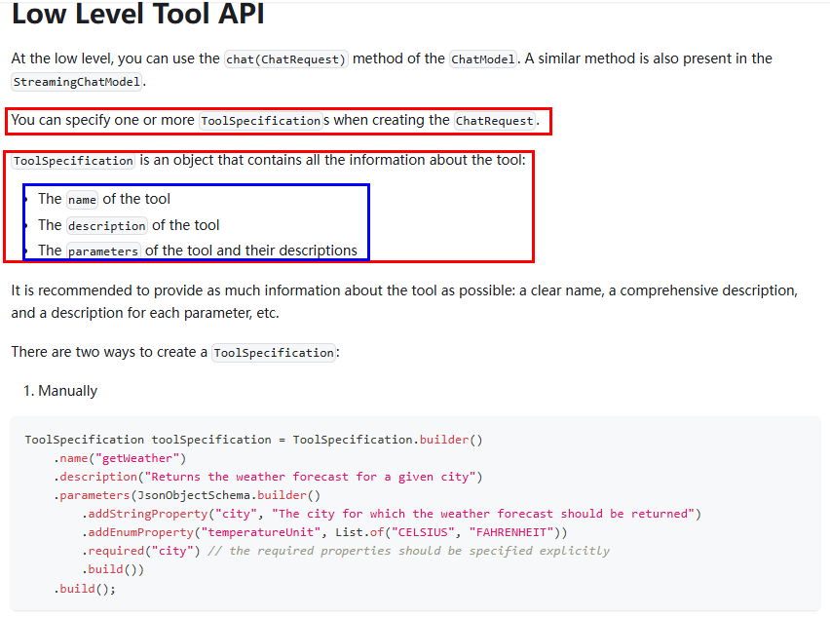Click code line starting ".addEnumProperty("temperatureUnit""
Screen dimensions: 830x618
324,532
